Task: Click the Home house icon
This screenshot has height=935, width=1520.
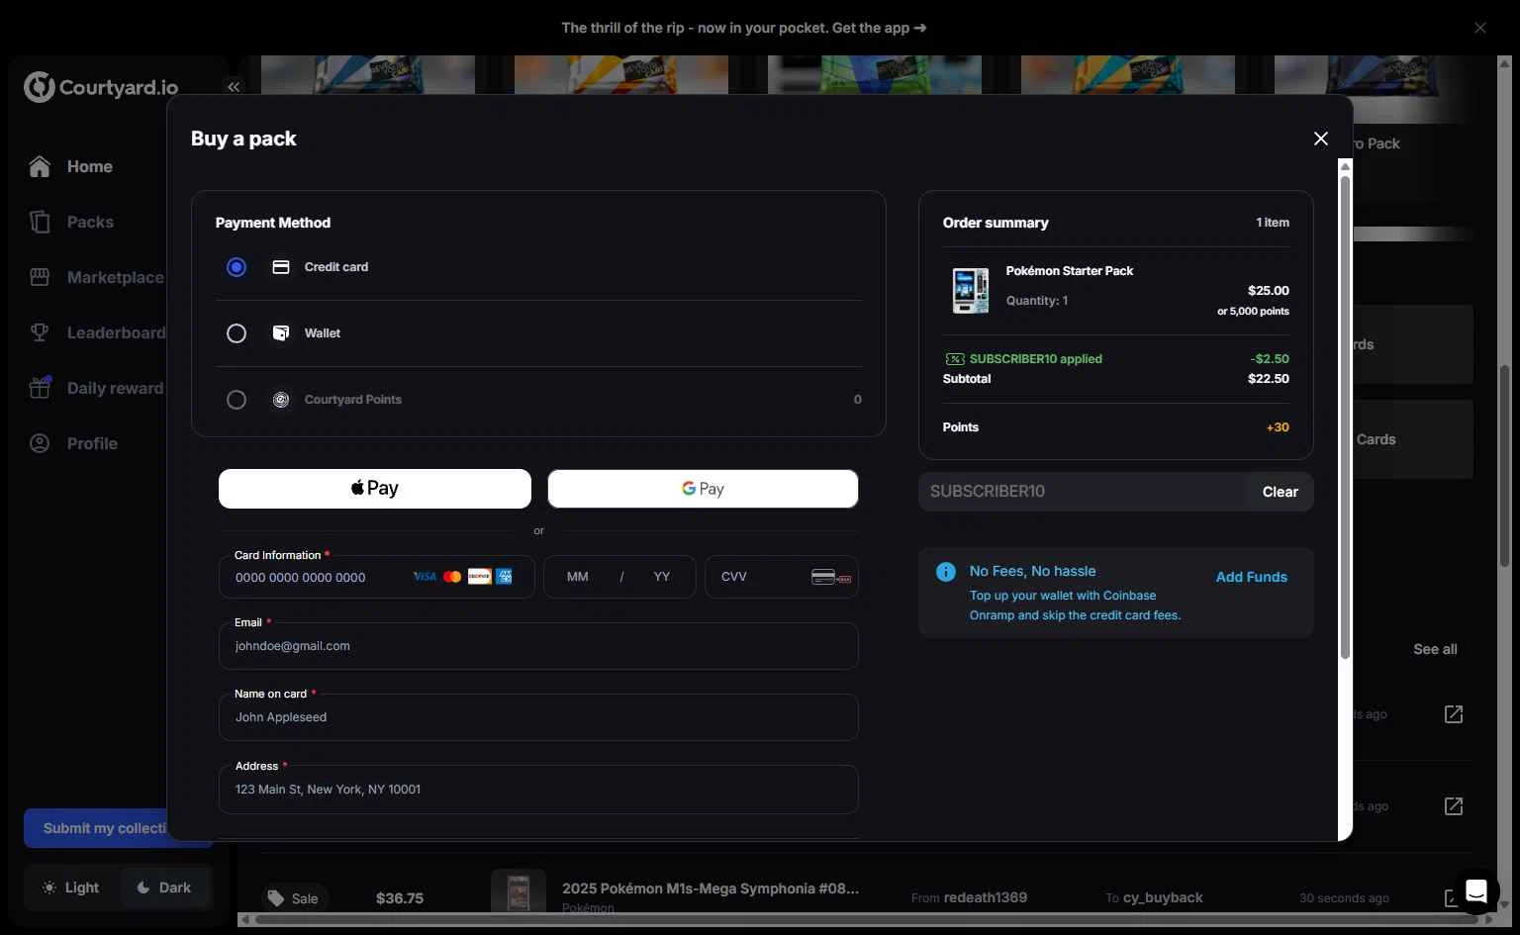Action: pyautogui.click(x=40, y=166)
